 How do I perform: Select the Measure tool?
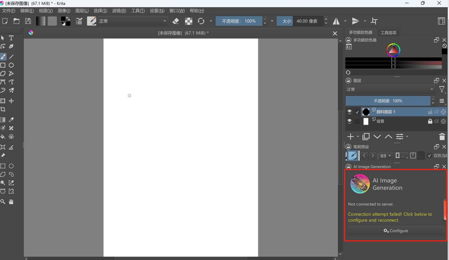click(x=11, y=147)
